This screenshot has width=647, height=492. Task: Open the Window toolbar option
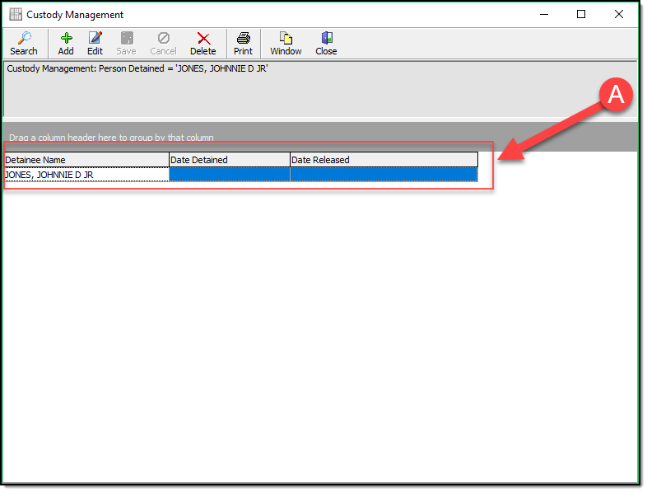pos(286,39)
